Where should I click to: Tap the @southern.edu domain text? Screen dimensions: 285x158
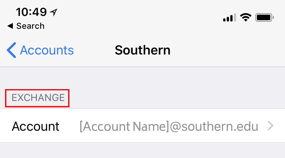pos(214,126)
